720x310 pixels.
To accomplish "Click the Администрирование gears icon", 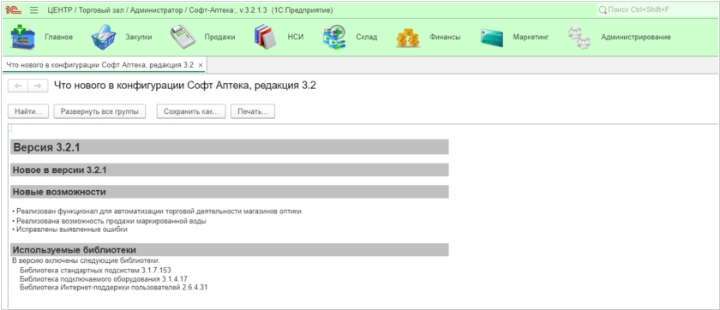I will [x=579, y=38].
